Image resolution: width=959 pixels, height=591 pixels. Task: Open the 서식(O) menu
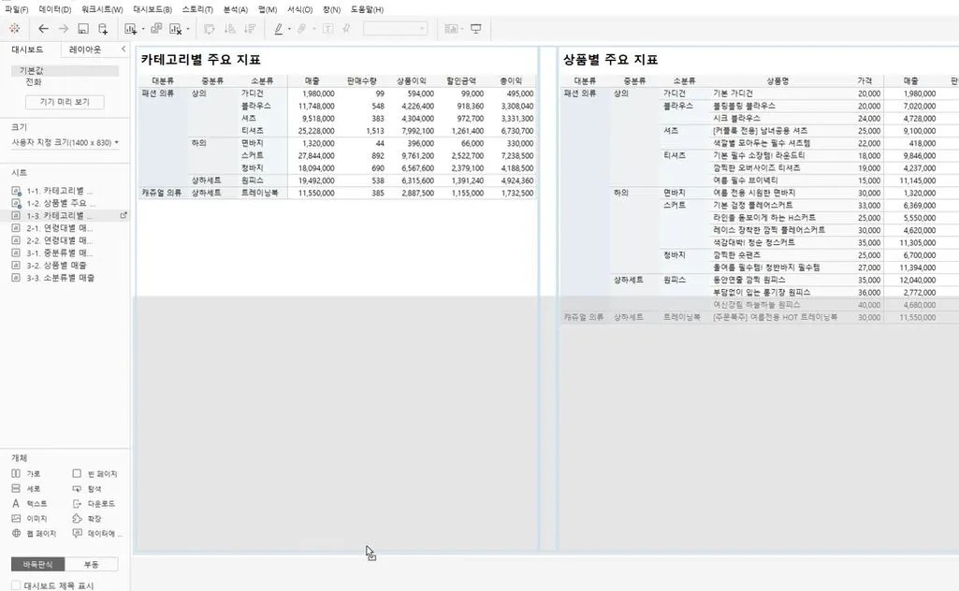point(299,9)
